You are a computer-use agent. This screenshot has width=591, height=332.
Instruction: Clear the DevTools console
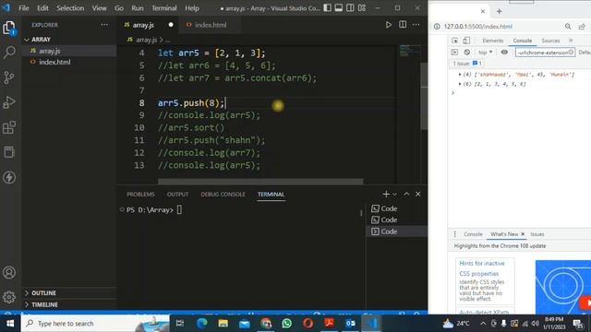click(467, 53)
